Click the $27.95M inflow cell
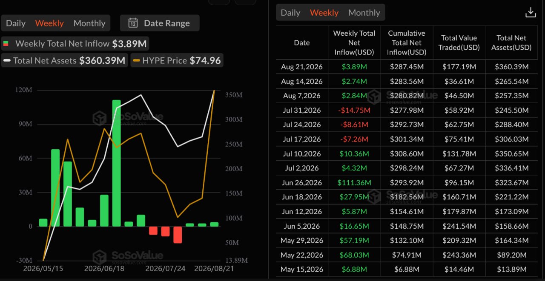The height and width of the screenshot is (281, 545). pos(354,197)
